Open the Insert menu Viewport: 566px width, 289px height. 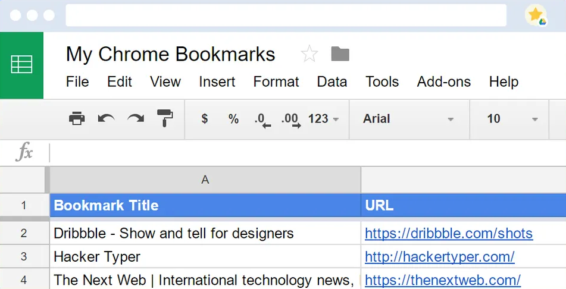[217, 82]
